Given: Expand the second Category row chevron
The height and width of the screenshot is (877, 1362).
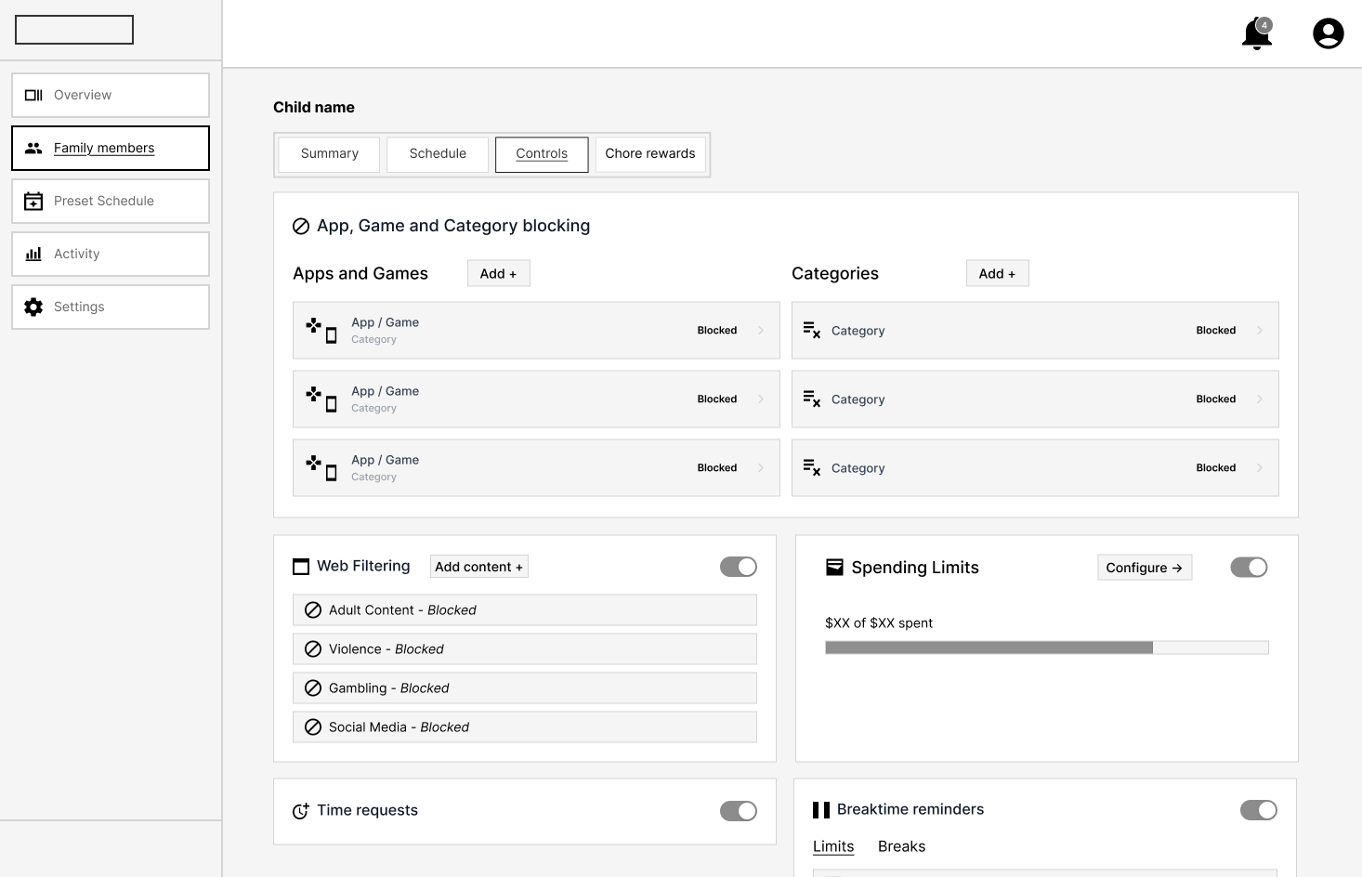Looking at the screenshot, I should [x=1260, y=399].
